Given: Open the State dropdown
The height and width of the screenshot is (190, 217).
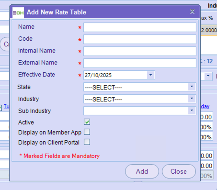Looking at the screenshot, I should (192, 87).
